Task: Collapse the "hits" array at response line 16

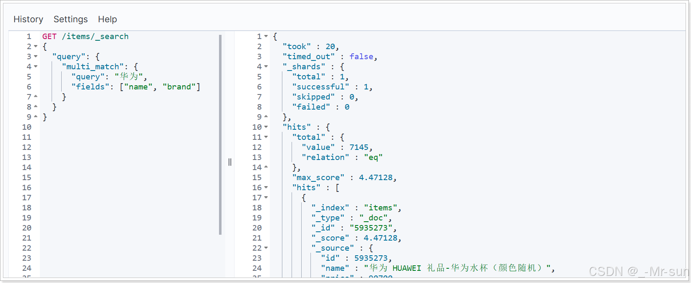Action: (x=266, y=188)
